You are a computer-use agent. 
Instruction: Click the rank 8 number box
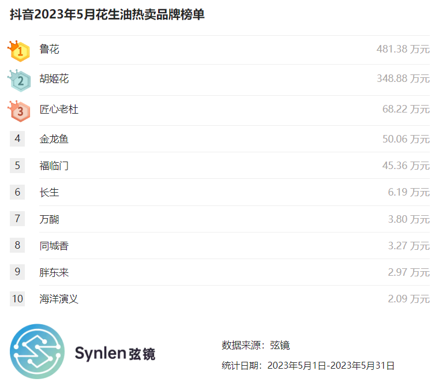point(17,245)
